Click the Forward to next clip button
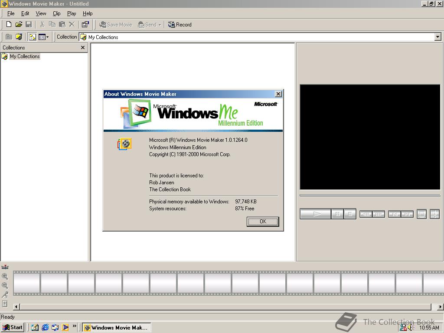This screenshot has height=333, width=444. click(x=407, y=214)
